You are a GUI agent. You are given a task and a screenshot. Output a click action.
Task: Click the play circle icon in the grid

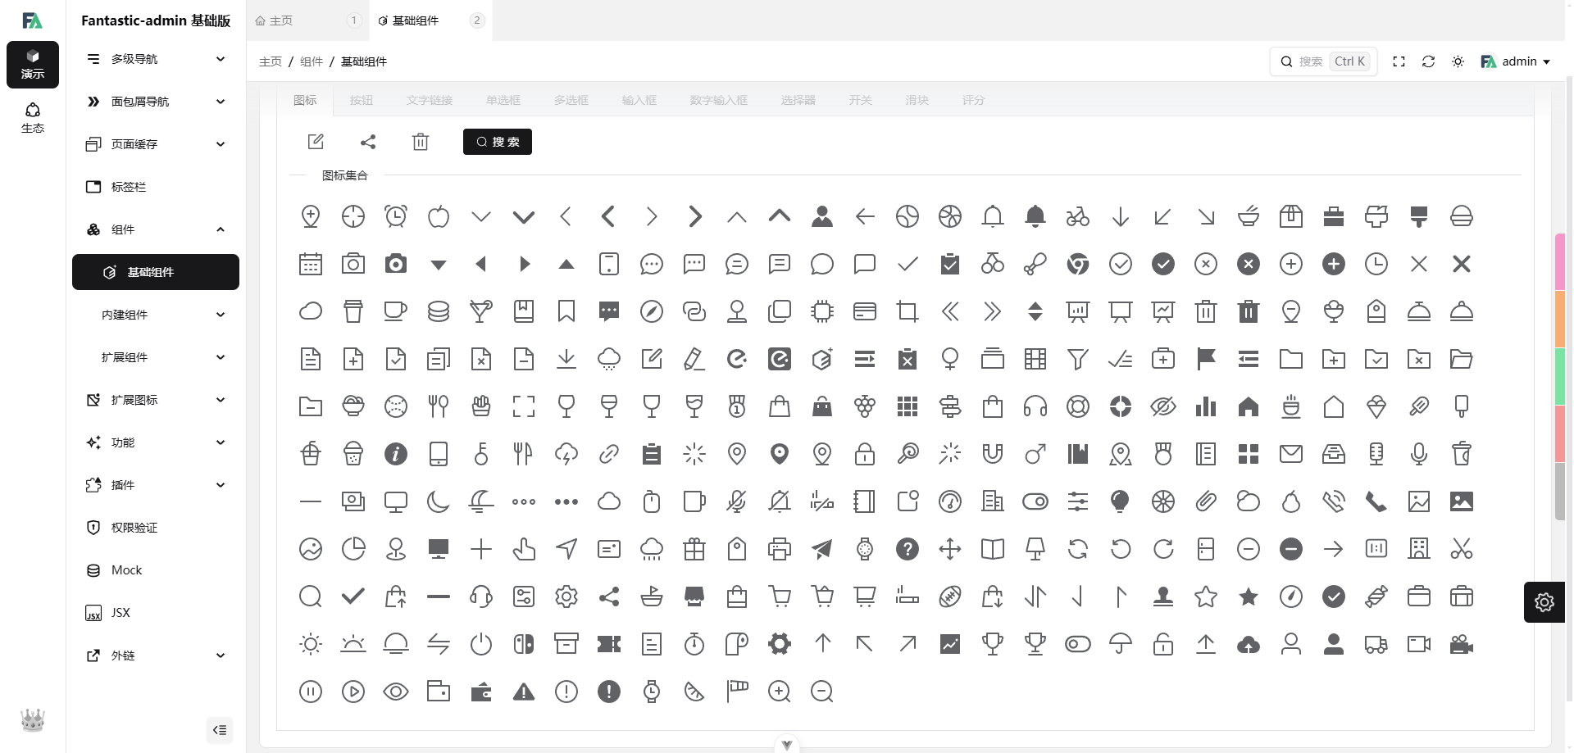(353, 692)
